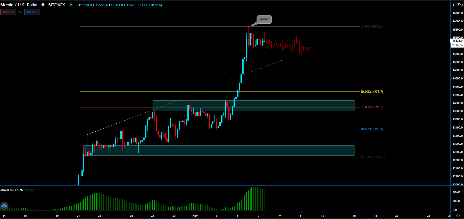Viewport: 464px width, 219px height.
Task: Click the Bitcoin / U.S. Dollar symbol title
Action: [x=19, y=5]
